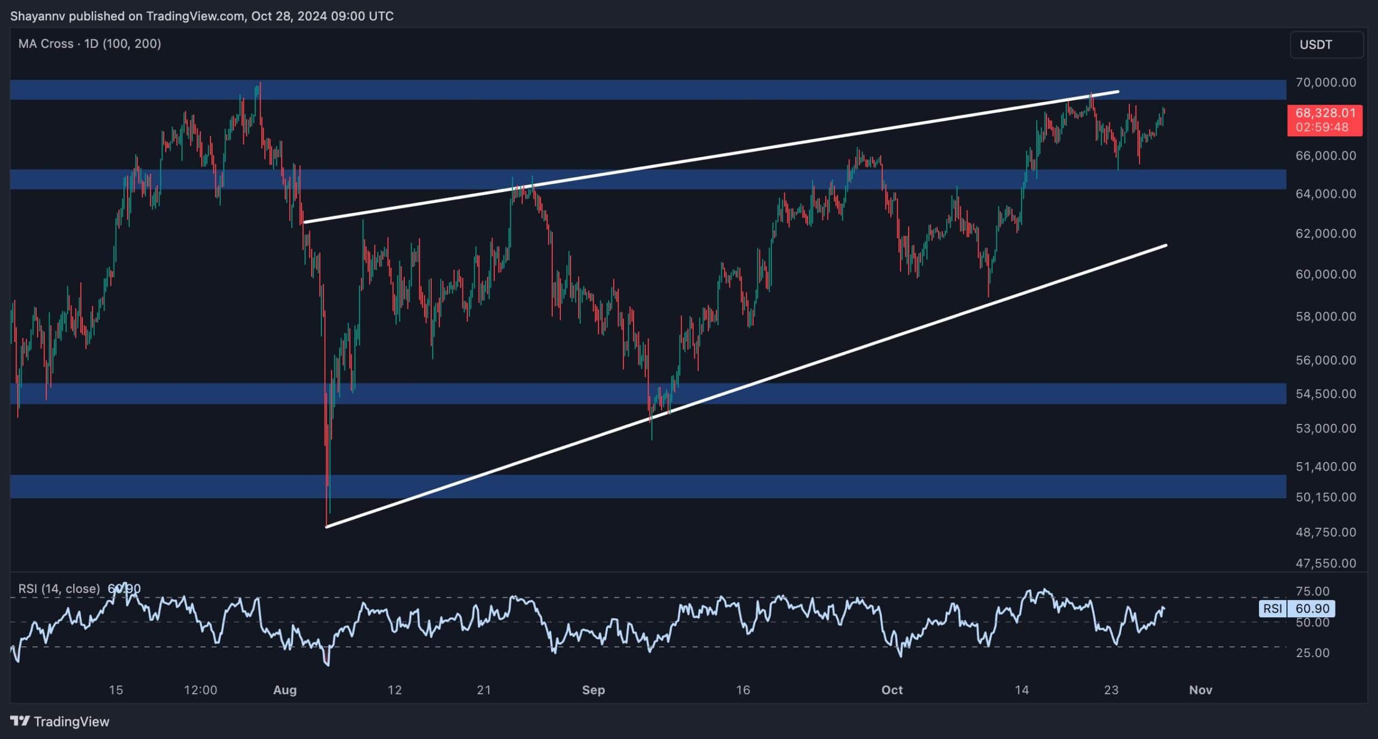Click the 70,000.00 price axis label
Viewport: 1378px width, 739px height.
(x=1325, y=82)
